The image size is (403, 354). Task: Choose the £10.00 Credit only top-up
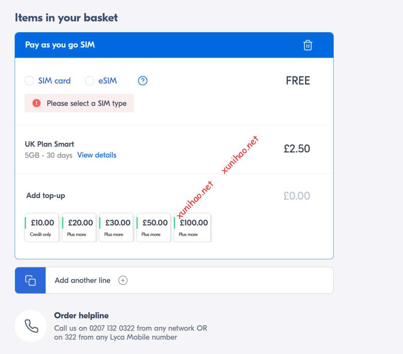pyautogui.click(x=42, y=227)
